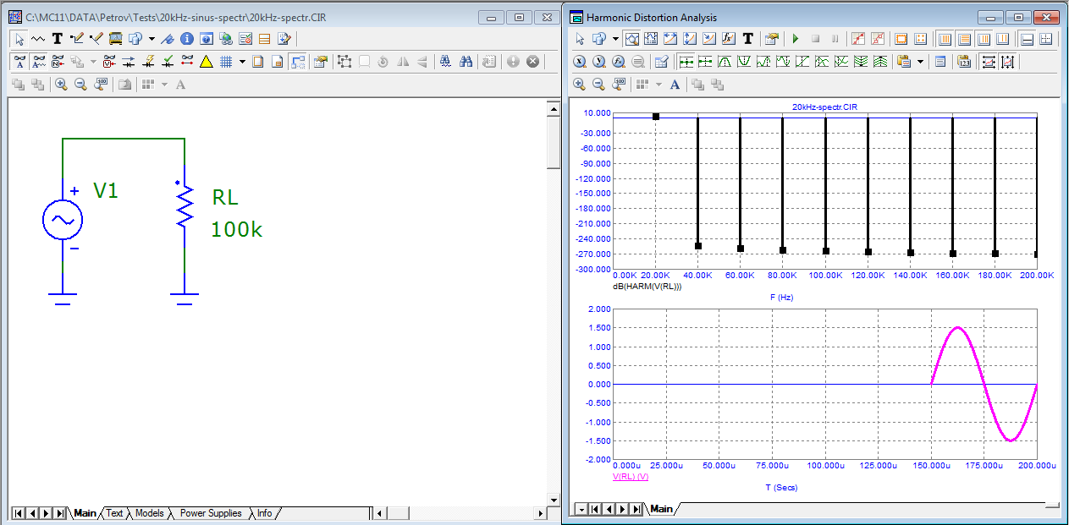Click the yellow triangle icon in schematic toolbar
Screen dimensions: 1069x525
(206, 62)
